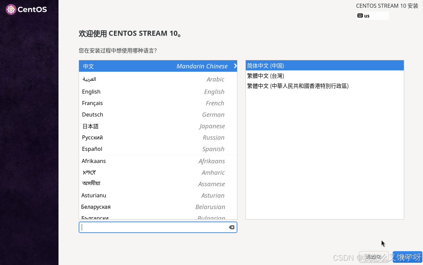The image size is (423, 265).
Task: Select Español Spanish language
Action: point(158,149)
